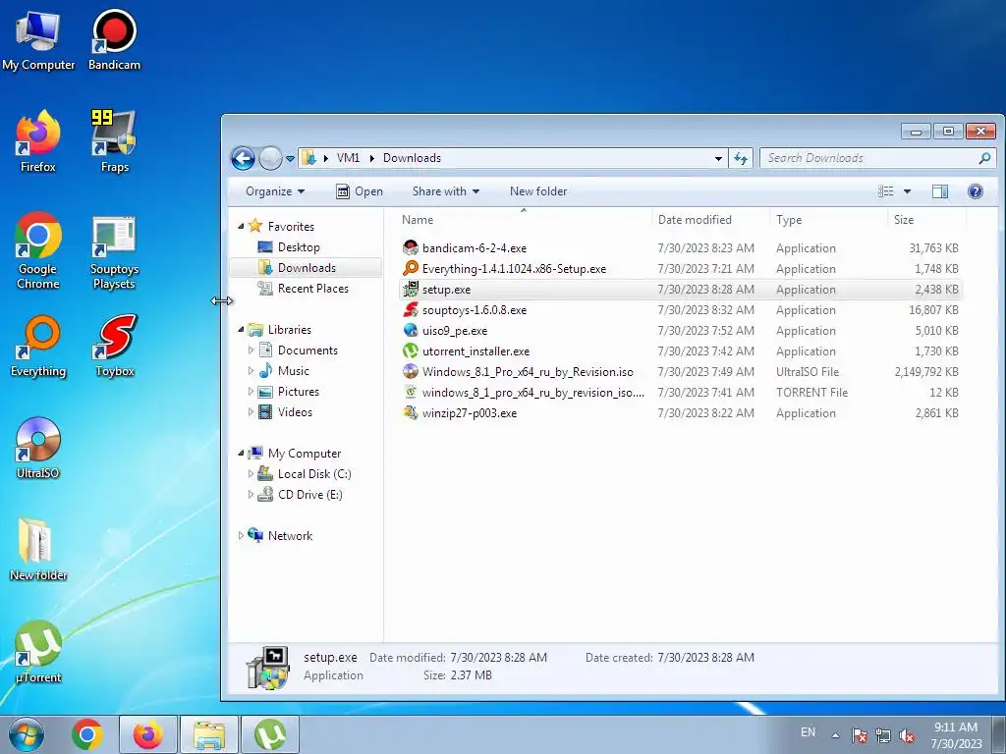This screenshot has height=754, width=1006.
Task: Select Downloads under Favorites
Action: (307, 267)
